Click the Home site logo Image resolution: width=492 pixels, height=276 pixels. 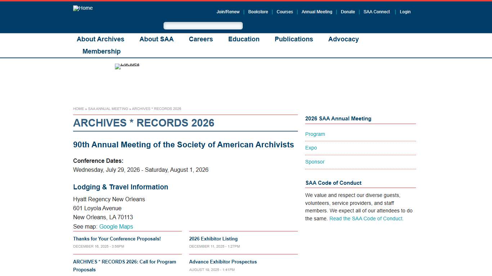(x=82, y=8)
